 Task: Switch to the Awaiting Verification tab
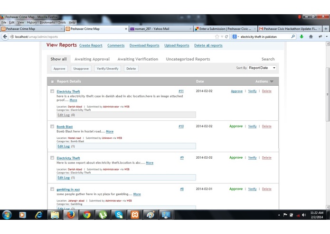pyautogui.click(x=138, y=59)
